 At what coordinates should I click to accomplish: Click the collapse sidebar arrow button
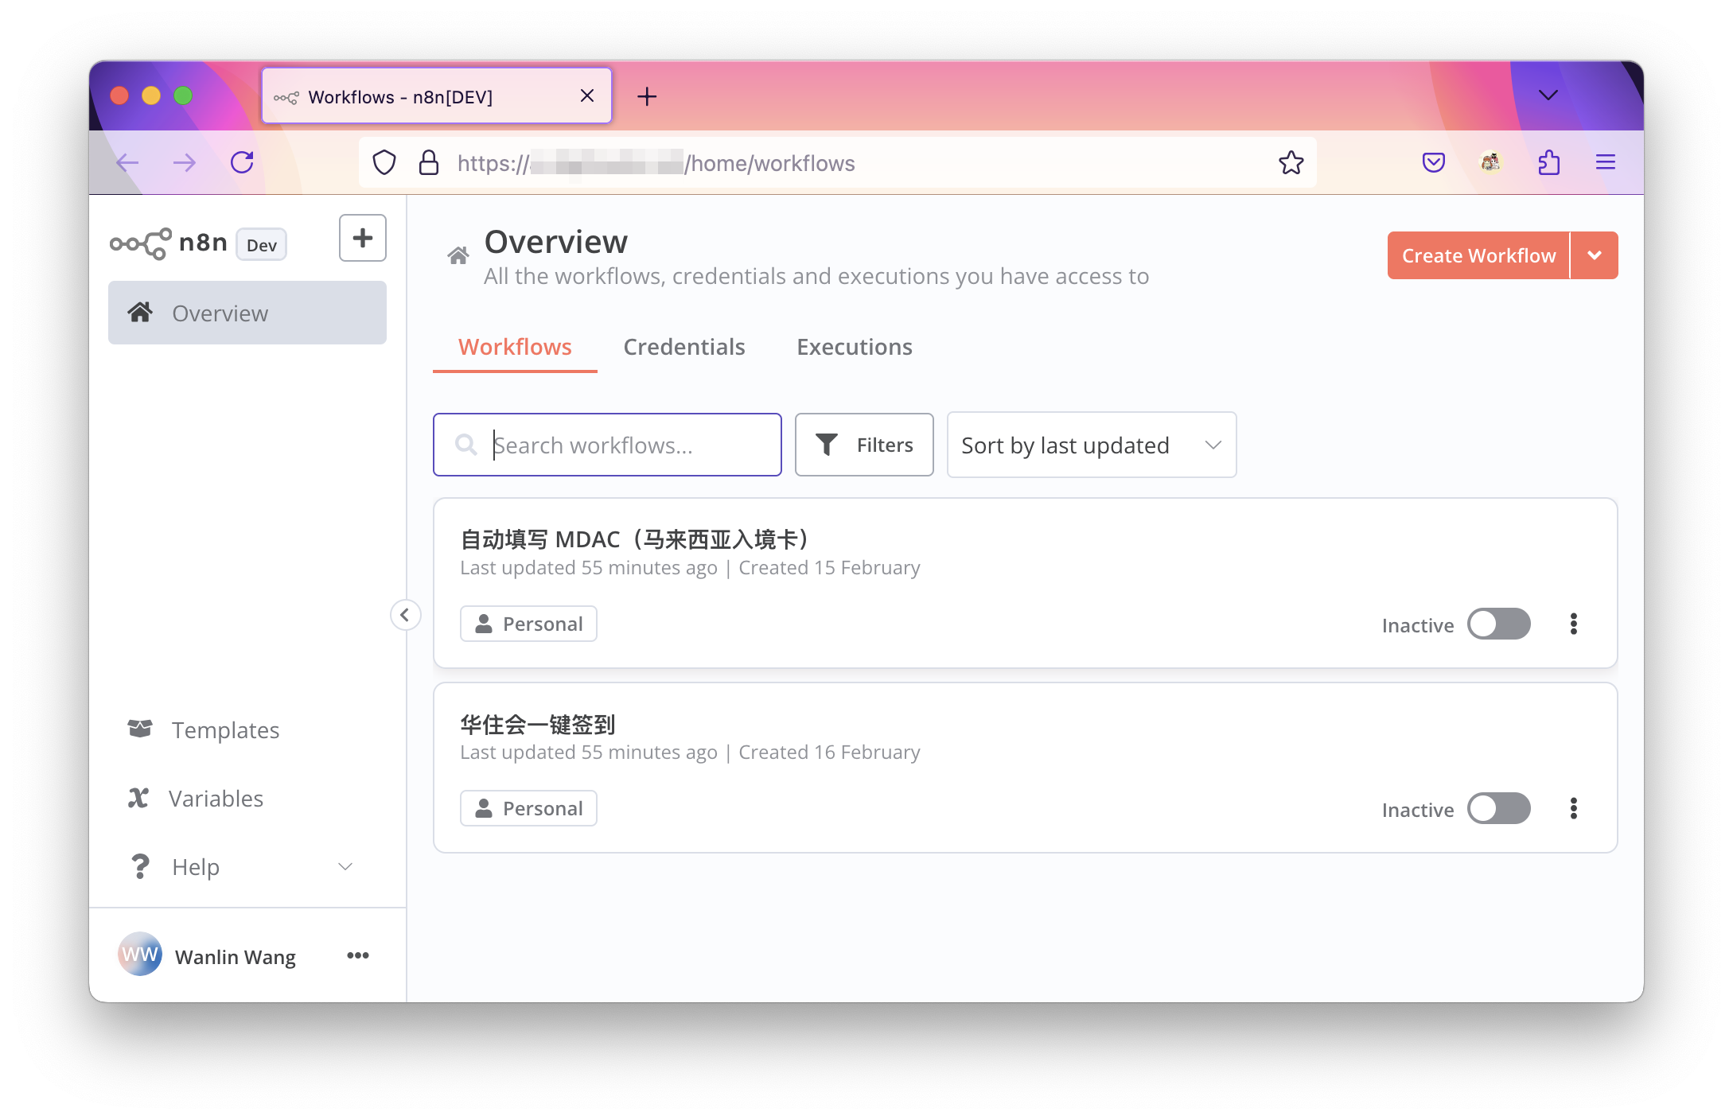(x=406, y=615)
